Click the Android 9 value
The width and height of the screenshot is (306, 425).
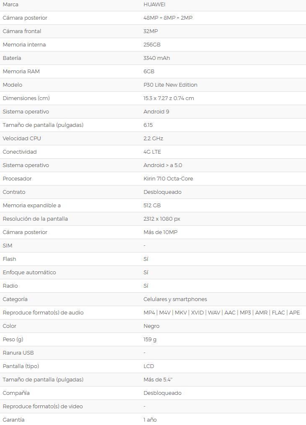(156, 112)
